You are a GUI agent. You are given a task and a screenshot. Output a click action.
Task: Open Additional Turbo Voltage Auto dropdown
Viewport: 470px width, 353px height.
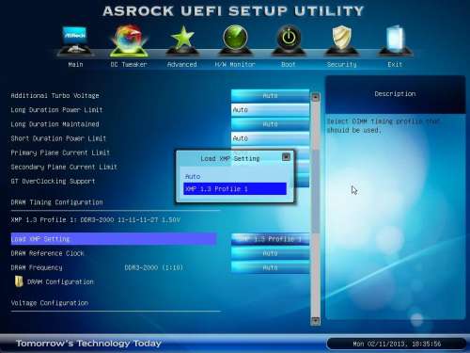click(x=270, y=95)
